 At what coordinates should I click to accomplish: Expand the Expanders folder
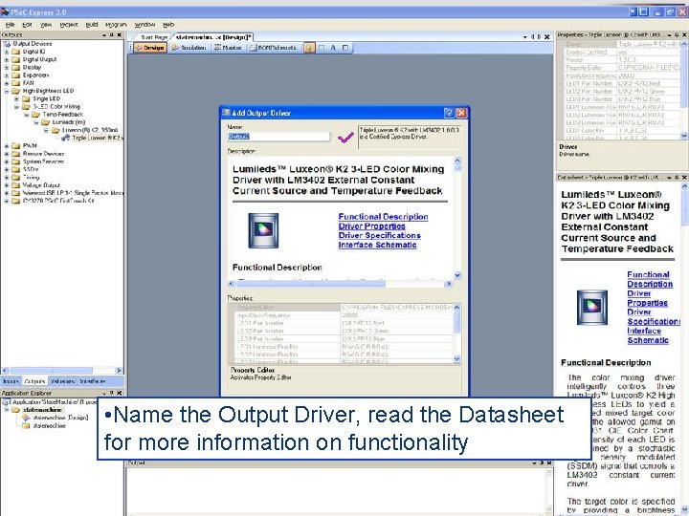pos(7,75)
